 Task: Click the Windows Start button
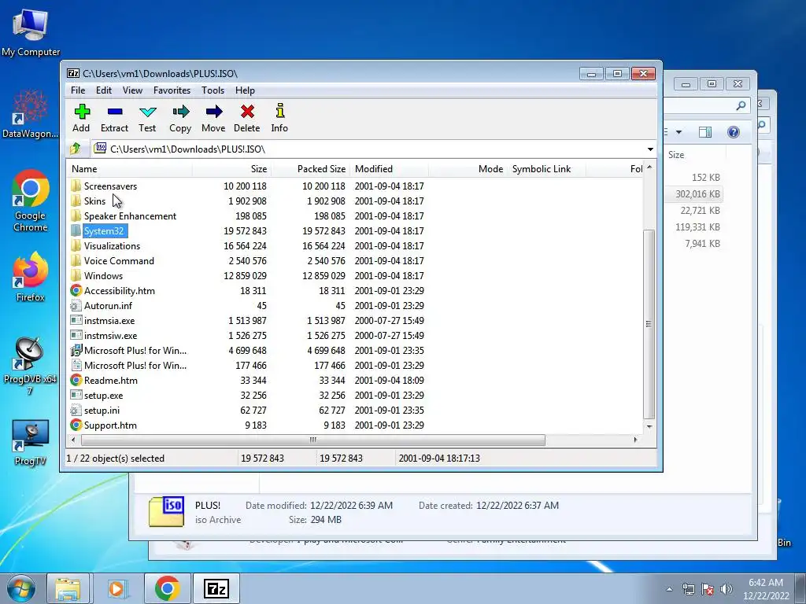pyautogui.click(x=20, y=588)
